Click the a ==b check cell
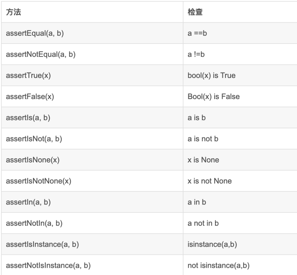This screenshot has height=275, width=297. pos(240,33)
